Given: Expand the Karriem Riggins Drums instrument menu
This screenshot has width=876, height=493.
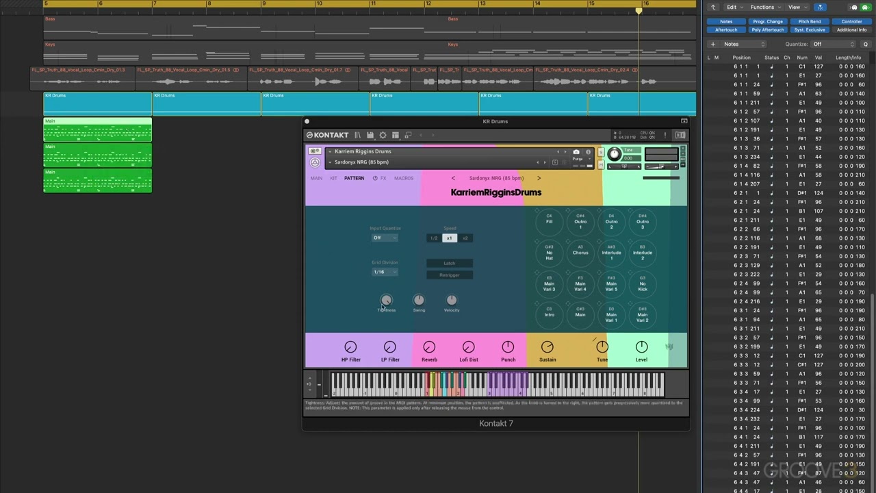Looking at the screenshot, I should click(x=331, y=151).
